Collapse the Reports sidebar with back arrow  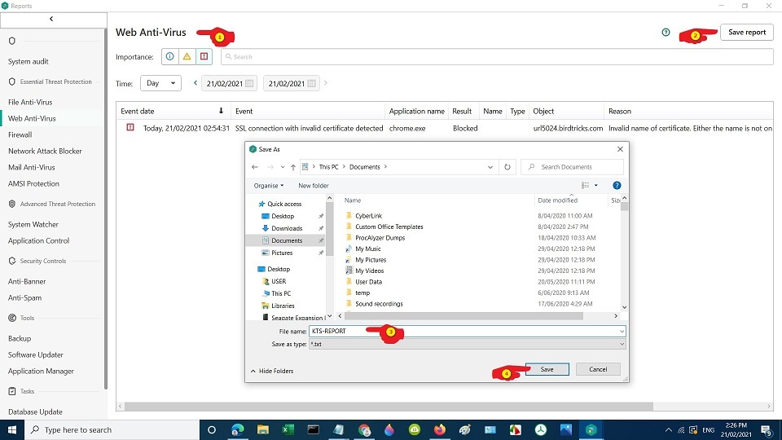click(51, 19)
